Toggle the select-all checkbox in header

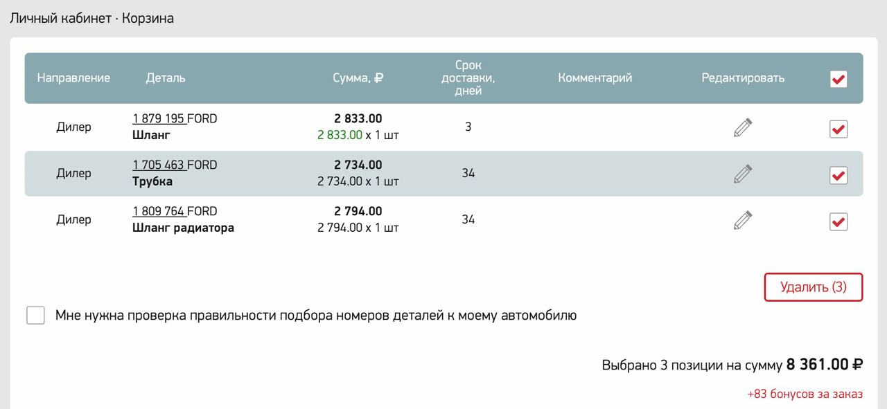pyautogui.click(x=838, y=79)
